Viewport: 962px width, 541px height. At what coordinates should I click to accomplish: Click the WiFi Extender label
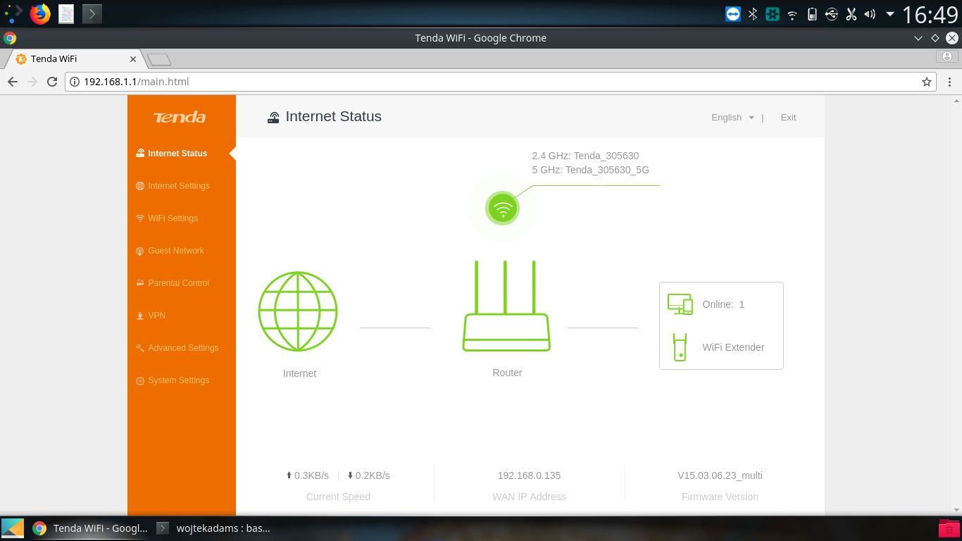click(733, 347)
